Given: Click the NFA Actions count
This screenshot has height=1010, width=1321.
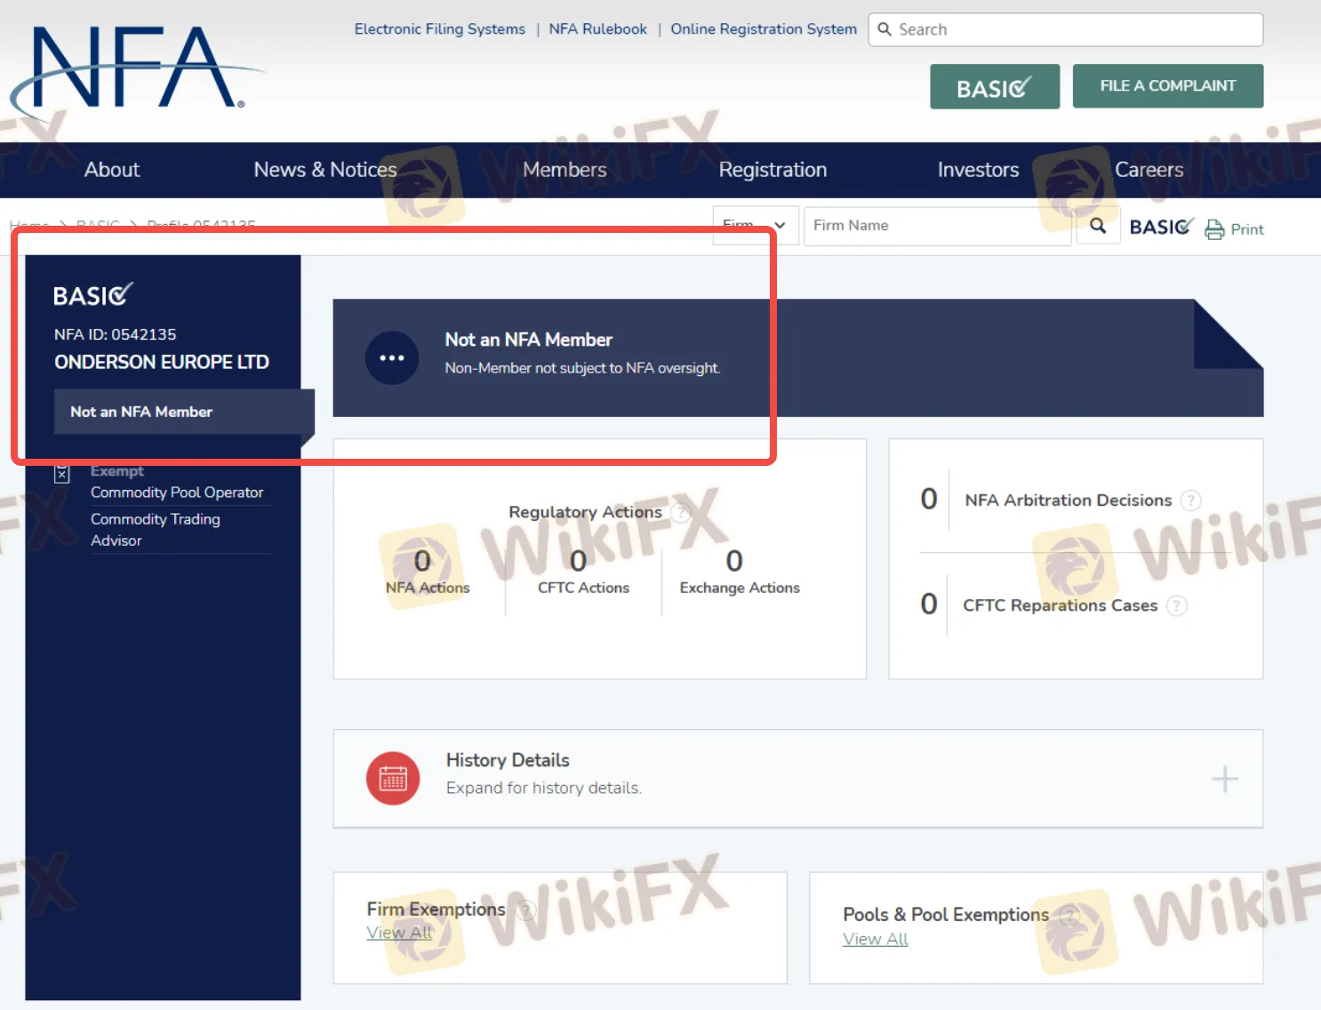Looking at the screenshot, I should [x=423, y=561].
